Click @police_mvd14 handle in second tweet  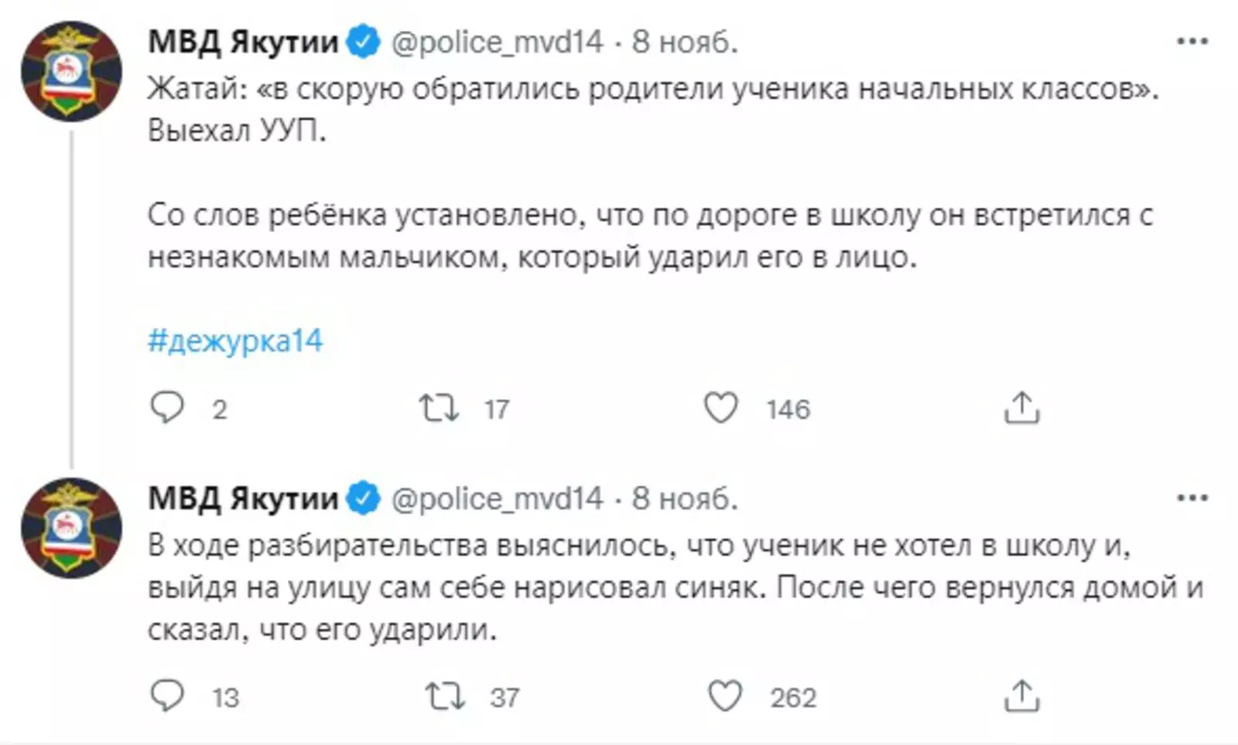[x=497, y=498]
